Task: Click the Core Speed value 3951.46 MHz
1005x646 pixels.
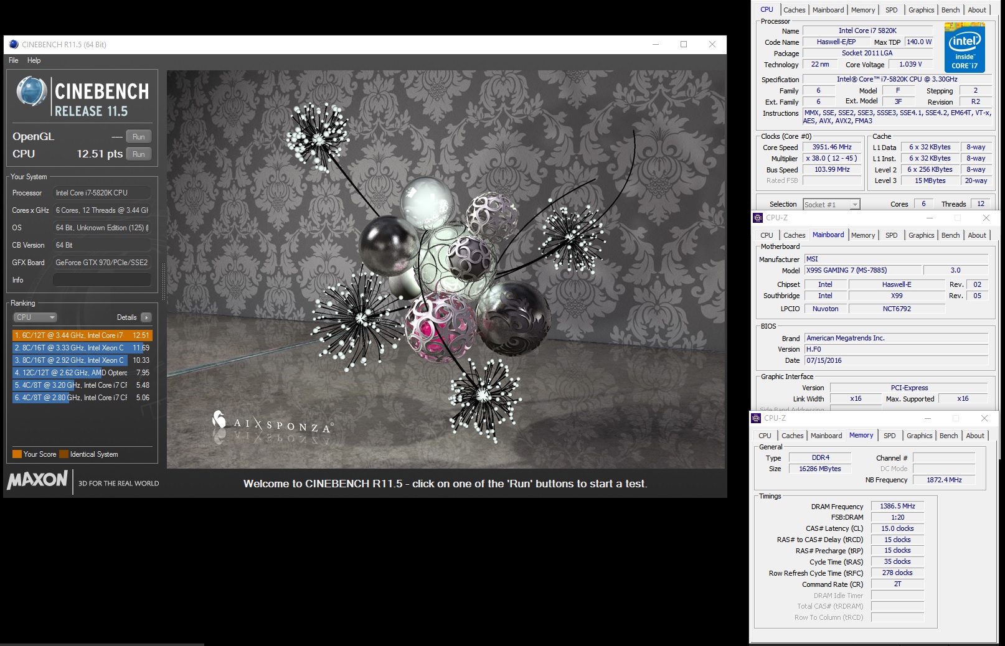Action: click(x=831, y=147)
